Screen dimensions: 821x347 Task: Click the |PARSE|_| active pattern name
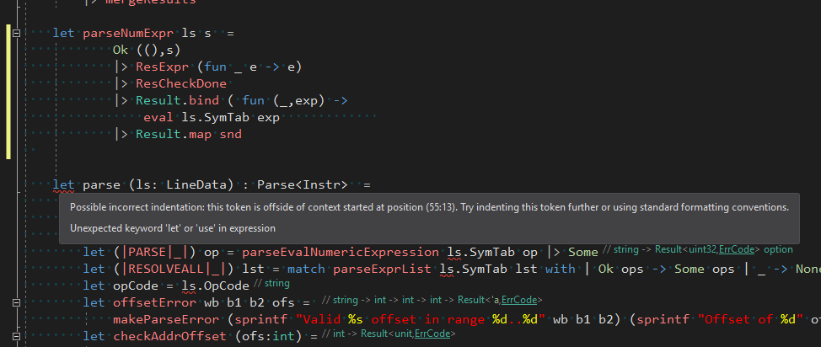point(154,253)
